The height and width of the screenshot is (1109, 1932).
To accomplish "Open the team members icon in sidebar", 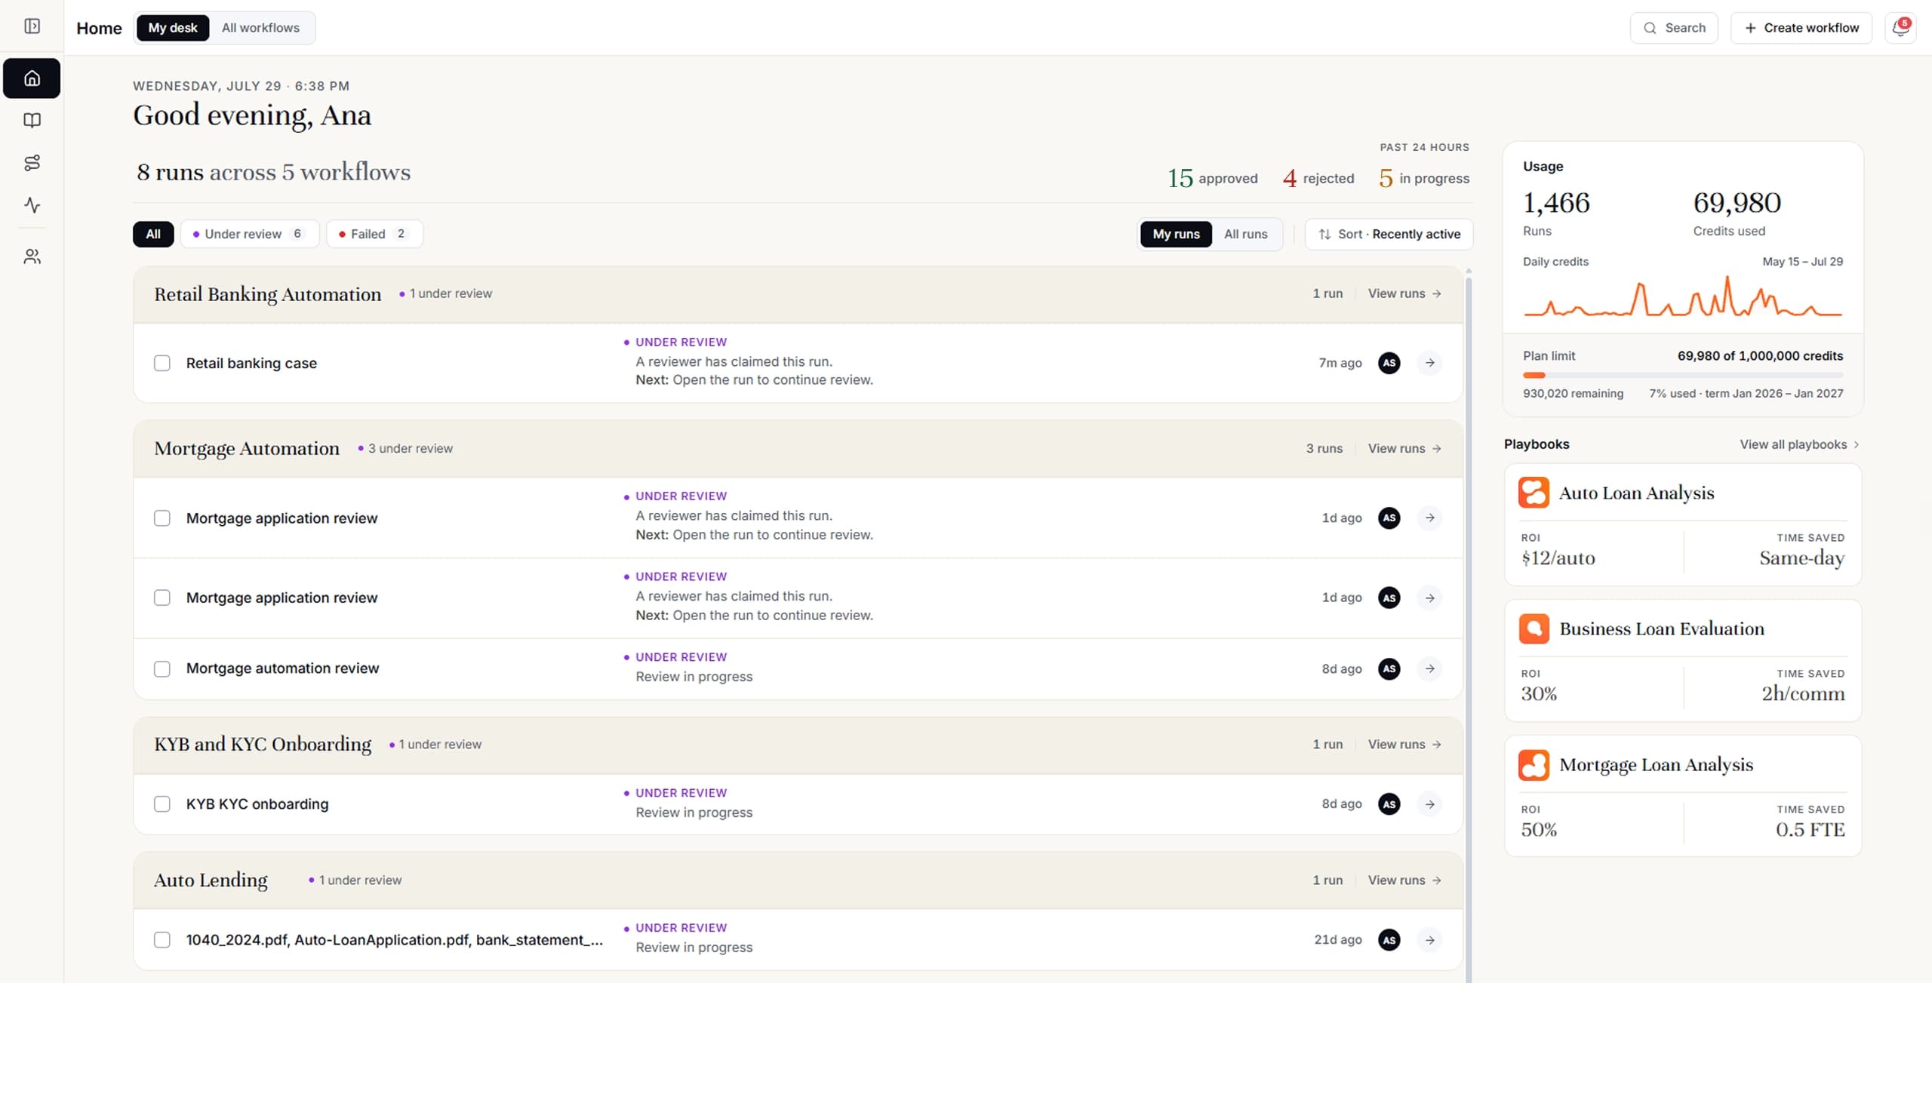I will [x=32, y=257].
